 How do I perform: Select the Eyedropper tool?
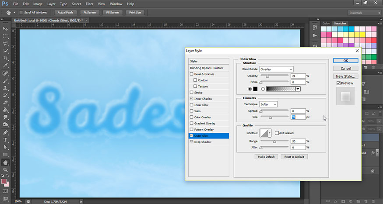(x=6, y=65)
